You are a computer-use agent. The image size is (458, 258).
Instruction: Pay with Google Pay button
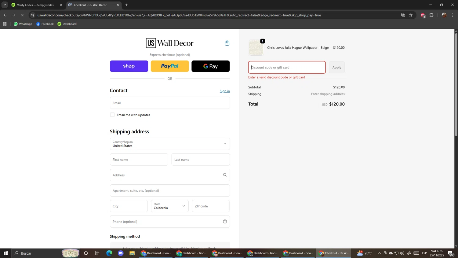coord(210,66)
